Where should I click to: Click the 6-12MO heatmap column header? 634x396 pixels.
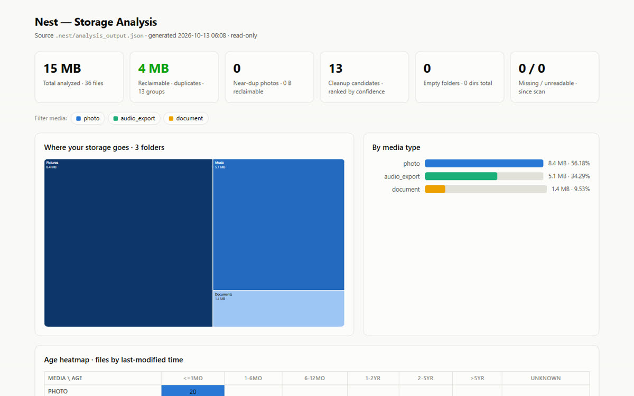pyautogui.click(x=314, y=378)
